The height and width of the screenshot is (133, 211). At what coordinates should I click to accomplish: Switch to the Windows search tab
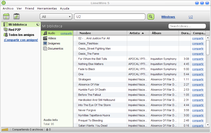point(168,17)
